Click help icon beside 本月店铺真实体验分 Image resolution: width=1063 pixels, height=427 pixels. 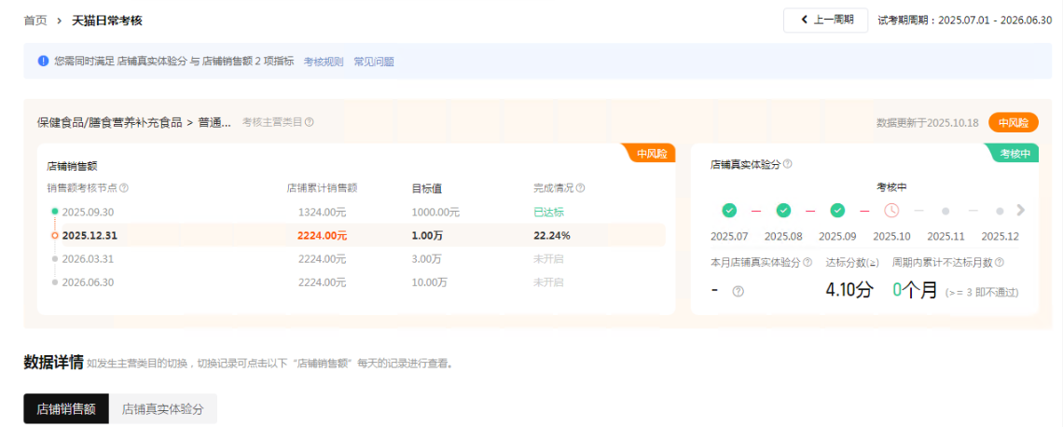pyautogui.click(x=808, y=263)
